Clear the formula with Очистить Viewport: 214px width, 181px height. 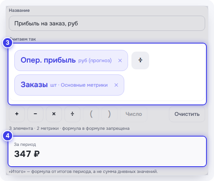pyautogui.click(x=187, y=114)
